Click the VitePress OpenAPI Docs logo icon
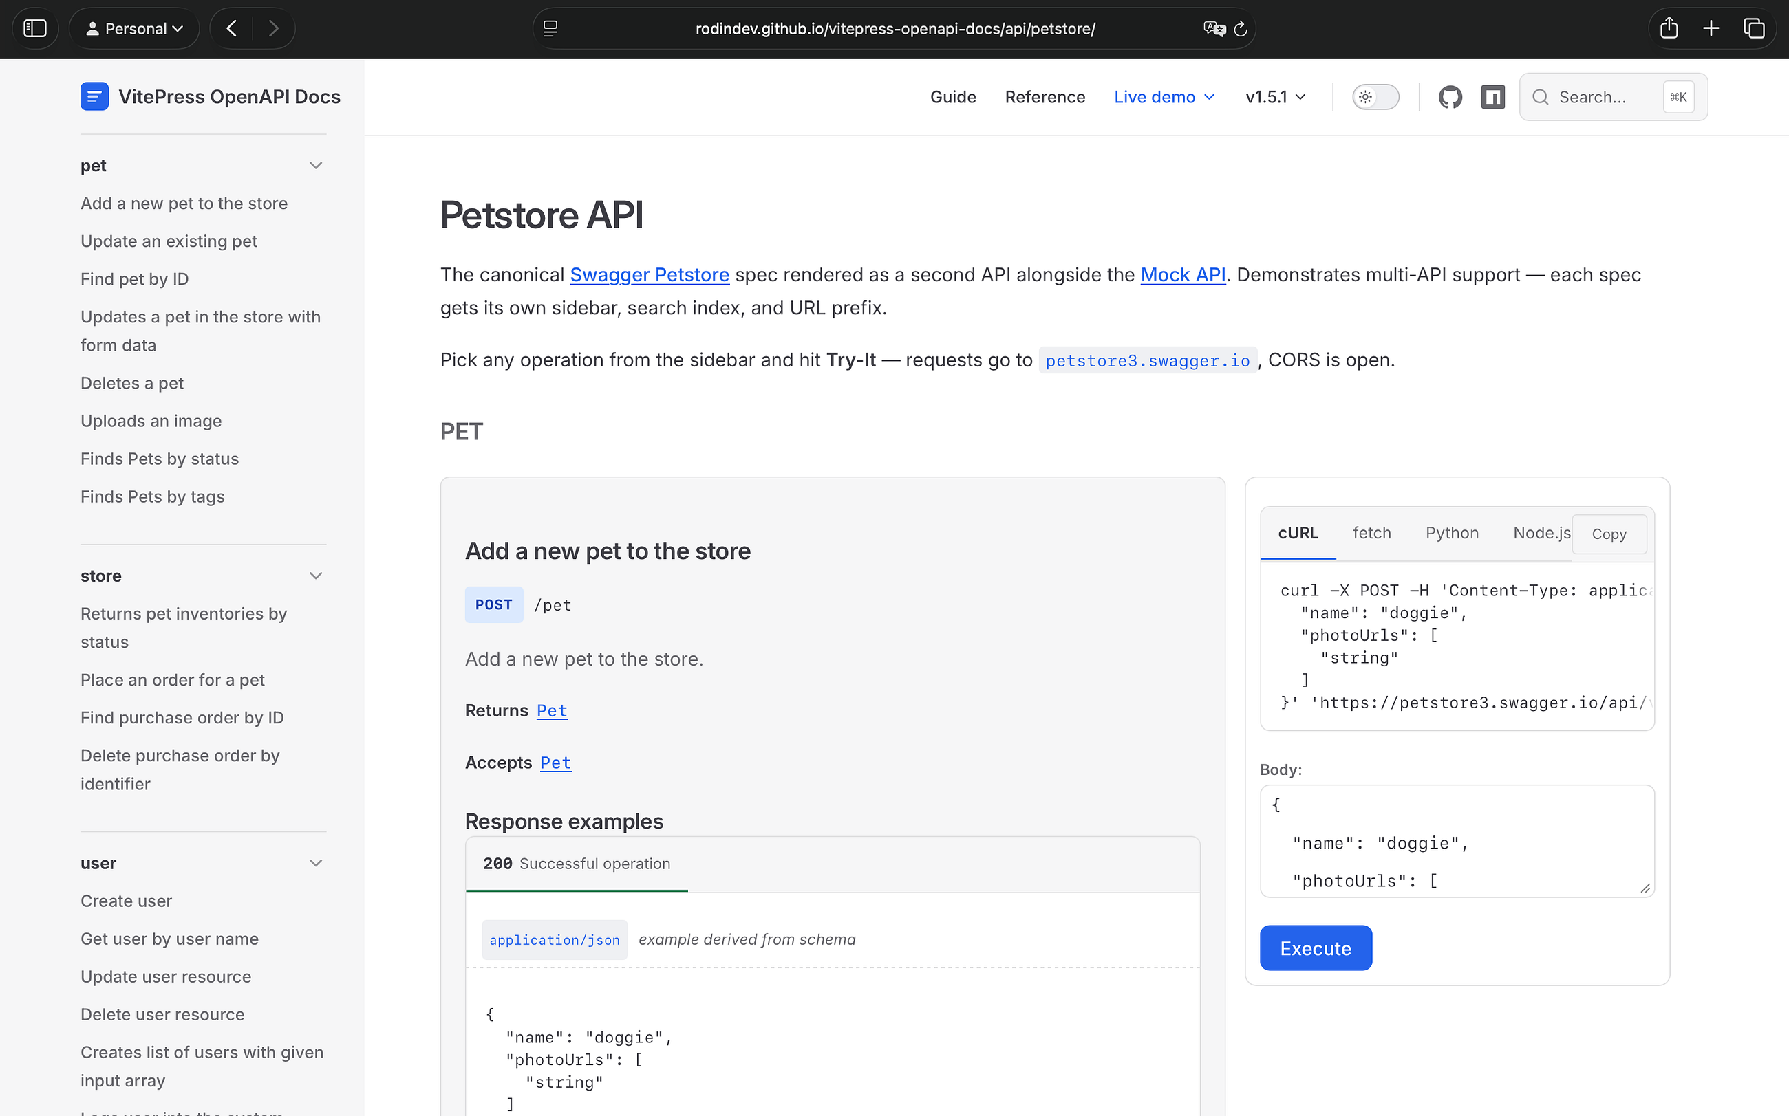This screenshot has height=1116, width=1789. [x=94, y=96]
